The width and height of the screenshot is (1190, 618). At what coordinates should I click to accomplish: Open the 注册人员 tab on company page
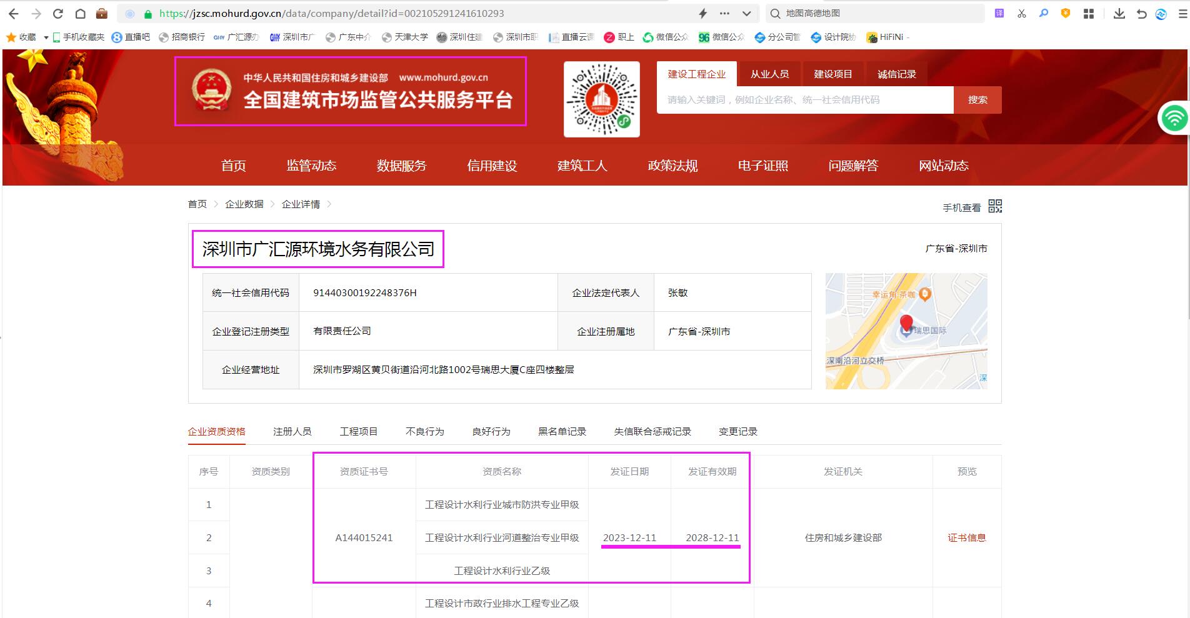291,431
